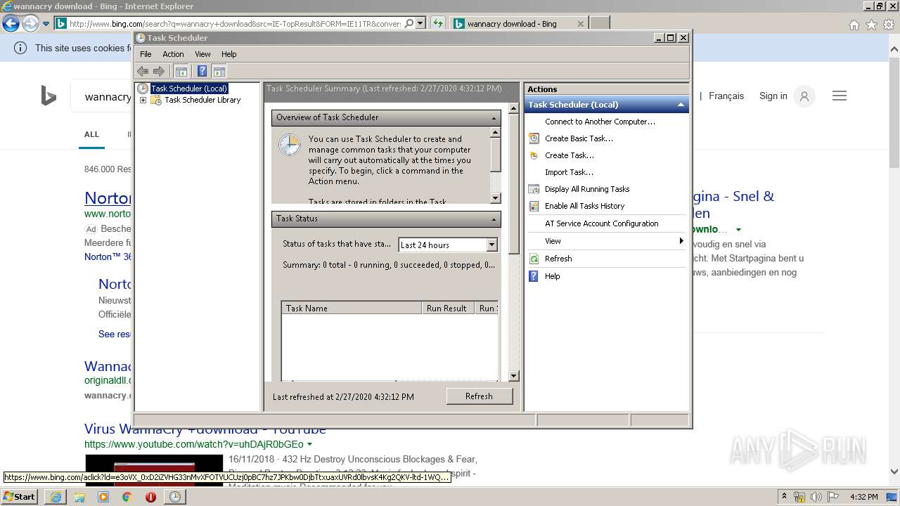Click the Display All Running Tasks icon
Screen dimensions: 900x506
534,189
